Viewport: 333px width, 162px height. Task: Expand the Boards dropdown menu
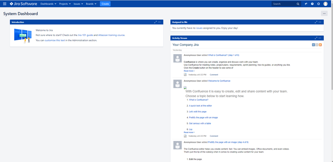coord(91,4)
